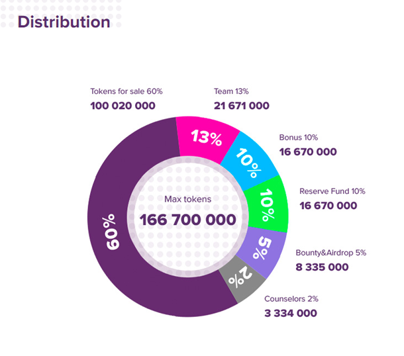Click the violet 5% Bounty segment
The image size is (404, 356).
tap(263, 251)
